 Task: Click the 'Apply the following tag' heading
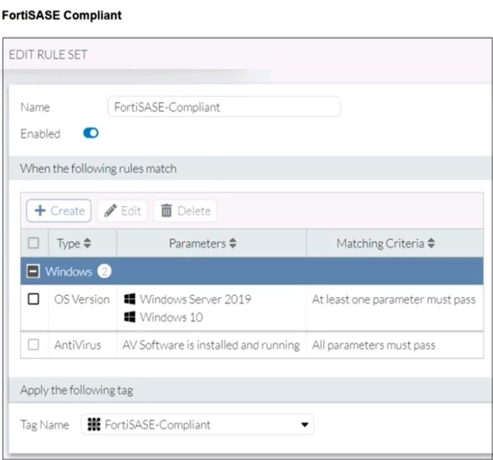[x=76, y=390]
